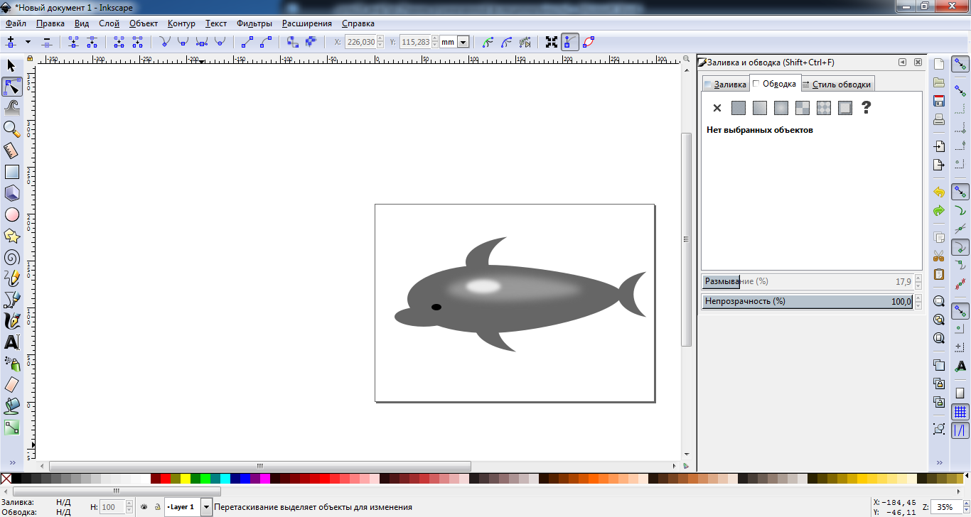Toggle show Bezier handles of nodes

570,42
